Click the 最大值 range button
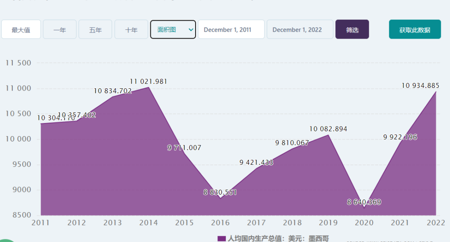 [x=21, y=29]
